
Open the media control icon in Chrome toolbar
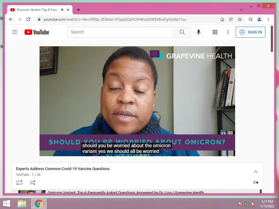[251, 19]
